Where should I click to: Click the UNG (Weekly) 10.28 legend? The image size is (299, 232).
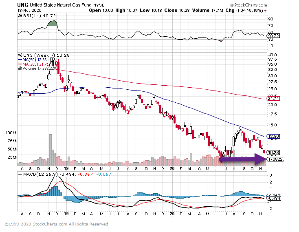[46, 55]
